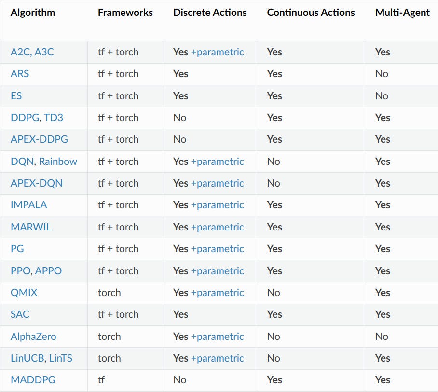This screenshot has height=392, width=438.
Task: Open +parametric link in the QMIX row
Action: pos(217,293)
